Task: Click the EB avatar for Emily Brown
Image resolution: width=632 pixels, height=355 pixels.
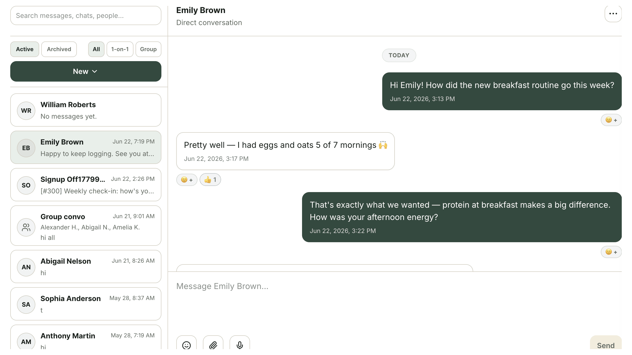Action: [26, 148]
